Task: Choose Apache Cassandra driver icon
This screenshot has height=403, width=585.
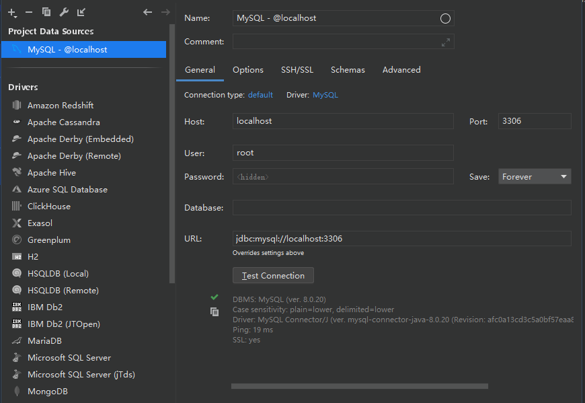Action: pos(17,122)
